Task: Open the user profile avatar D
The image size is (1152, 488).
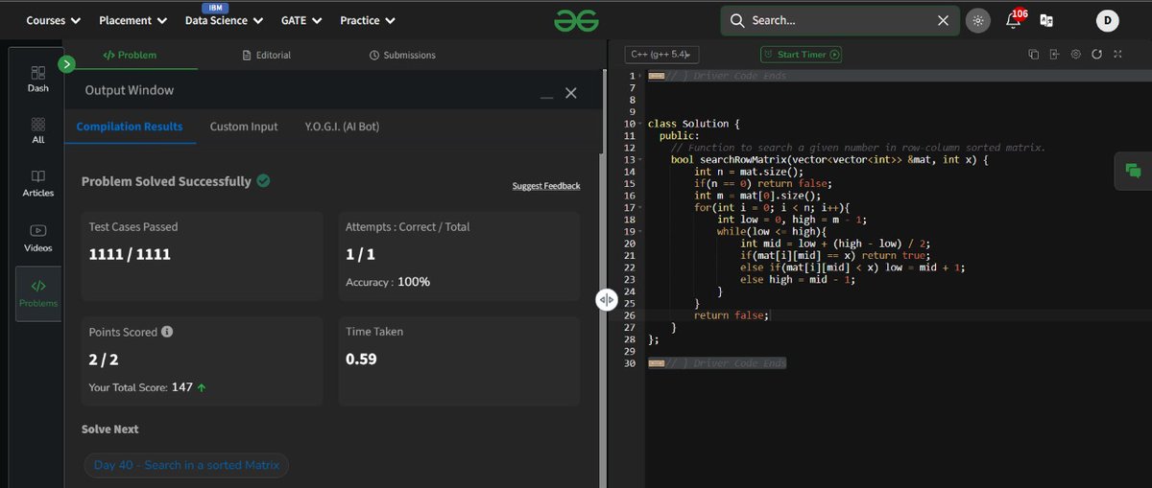Action: point(1108,20)
